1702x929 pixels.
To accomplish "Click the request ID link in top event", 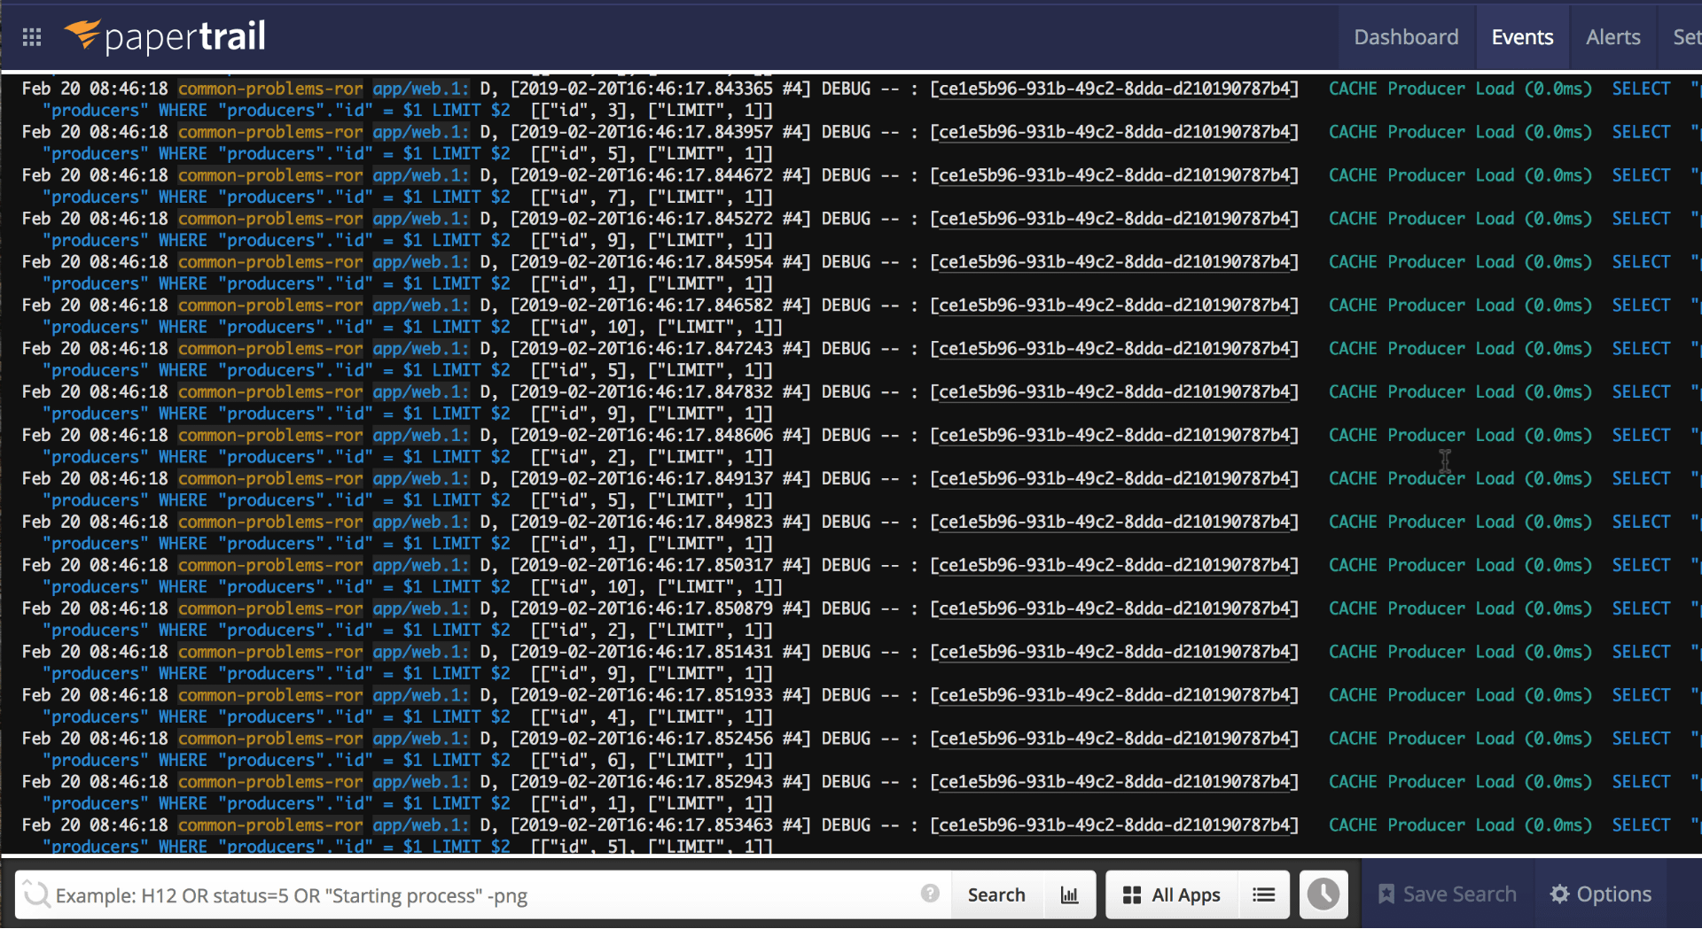I will (x=1114, y=89).
